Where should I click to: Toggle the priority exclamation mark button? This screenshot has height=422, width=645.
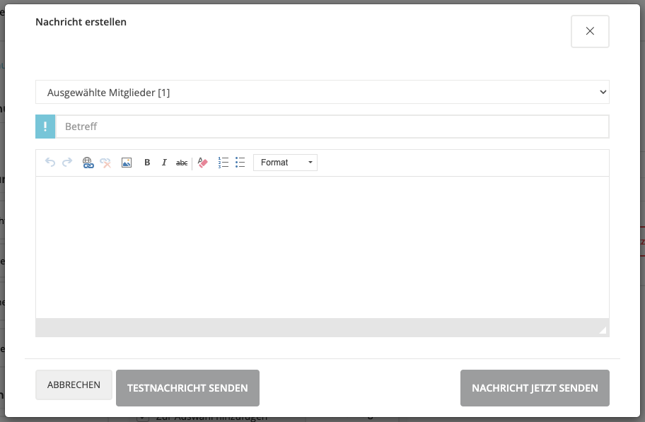pyautogui.click(x=45, y=127)
